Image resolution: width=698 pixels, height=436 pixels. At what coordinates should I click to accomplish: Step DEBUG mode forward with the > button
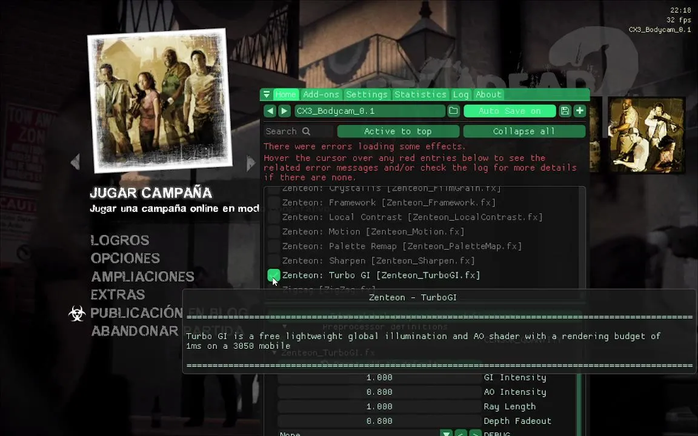pos(476,434)
